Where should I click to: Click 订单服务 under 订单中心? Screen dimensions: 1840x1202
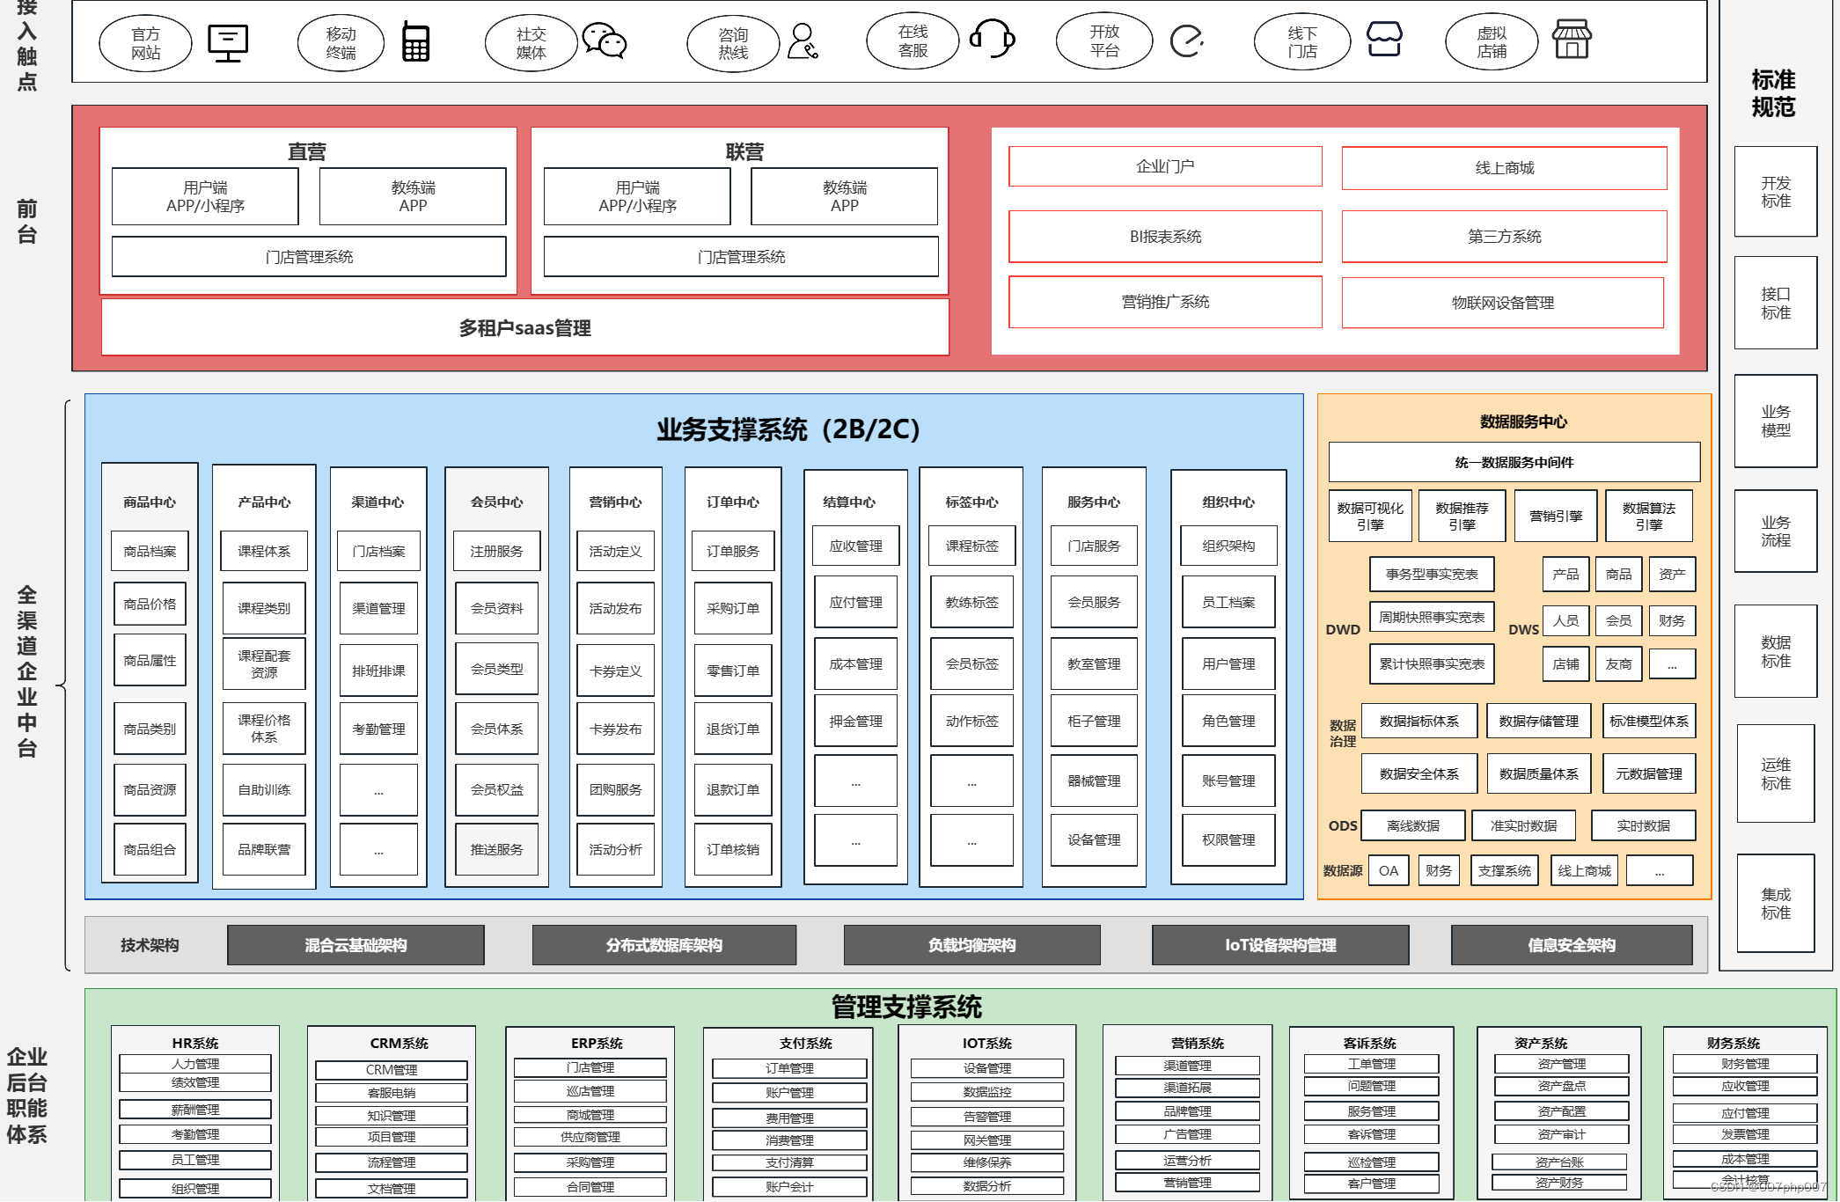tap(733, 551)
